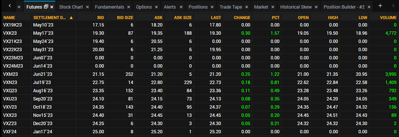Select the VXN23 contract name
This screenshot has width=399, height=137.
tap(10, 82)
